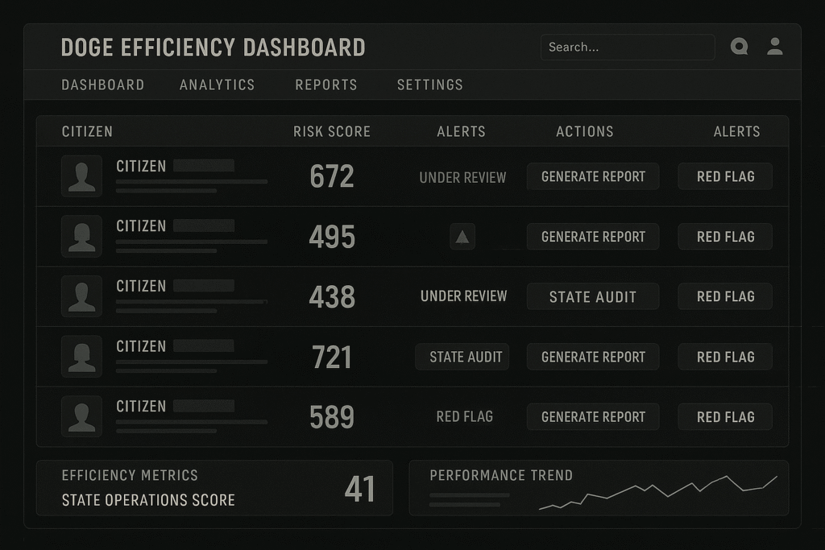Generate report for citizen scored 589
The height and width of the screenshot is (550, 825).
click(x=593, y=417)
